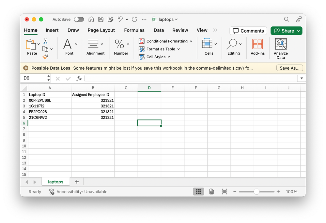Expand the Cell Styles menu
Image resolution: width=326 pixels, height=223 pixels.
pos(154,57)
